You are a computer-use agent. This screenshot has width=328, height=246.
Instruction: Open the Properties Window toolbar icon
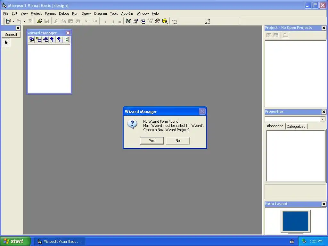tap(135, 21)
